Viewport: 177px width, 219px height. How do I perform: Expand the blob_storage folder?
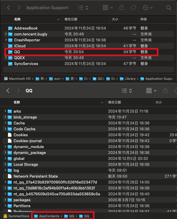(x=6, y=117)
